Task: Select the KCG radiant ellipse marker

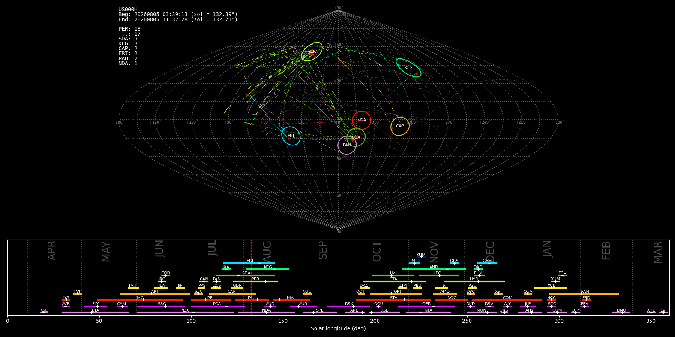Action: coord(408,68)
